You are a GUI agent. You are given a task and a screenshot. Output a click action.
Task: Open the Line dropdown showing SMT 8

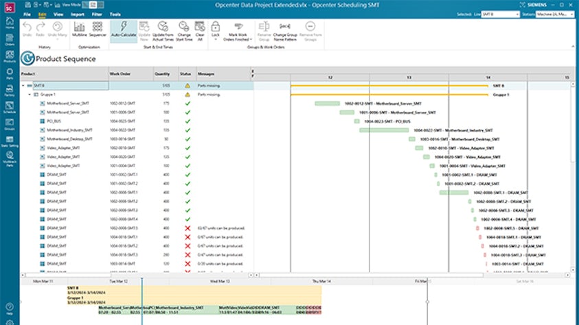[x=500, y=14]
